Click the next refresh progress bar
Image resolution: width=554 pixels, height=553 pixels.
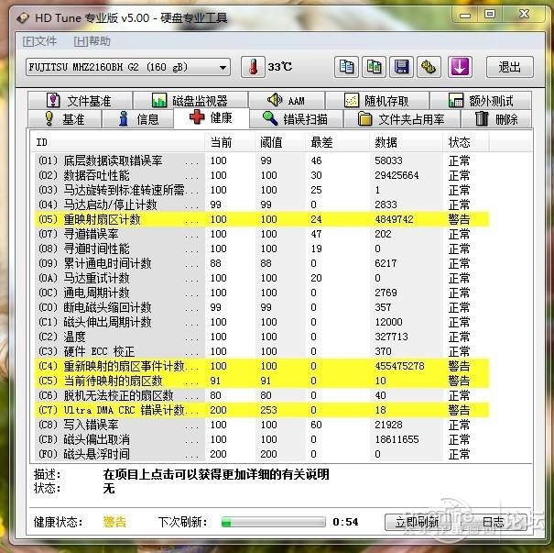pyautogui.click(x=273, y=522)
